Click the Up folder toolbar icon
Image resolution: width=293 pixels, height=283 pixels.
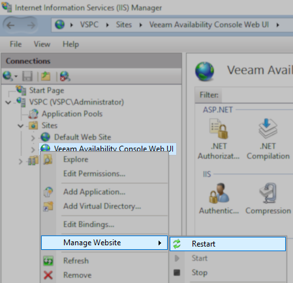pyautogui.click(x=46, y=76)
